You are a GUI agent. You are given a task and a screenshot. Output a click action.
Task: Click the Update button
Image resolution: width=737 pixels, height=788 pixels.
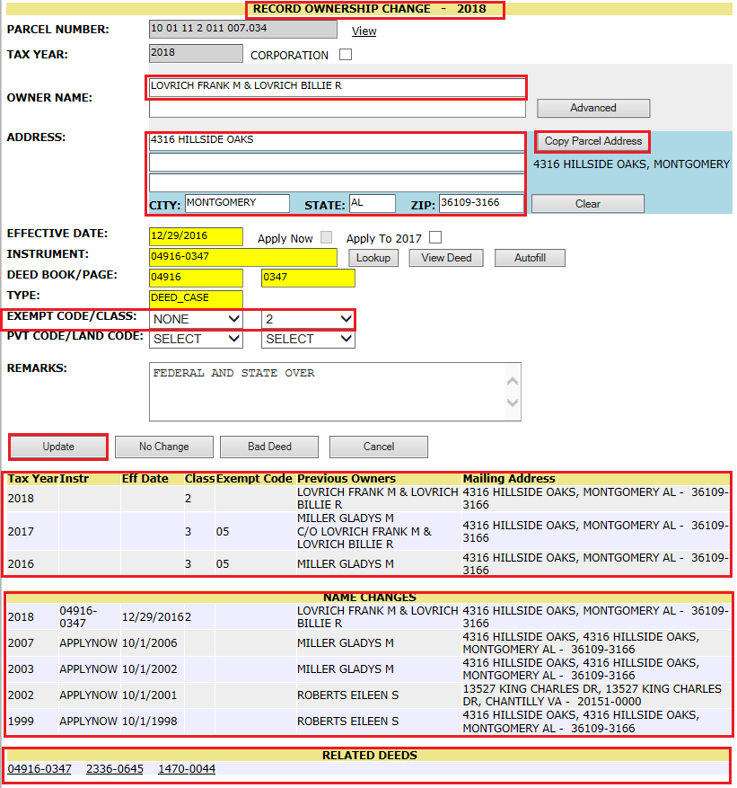click(58, 447)
